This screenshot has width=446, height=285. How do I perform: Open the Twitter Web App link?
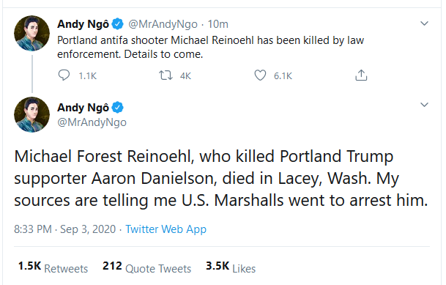pos(166,229)
